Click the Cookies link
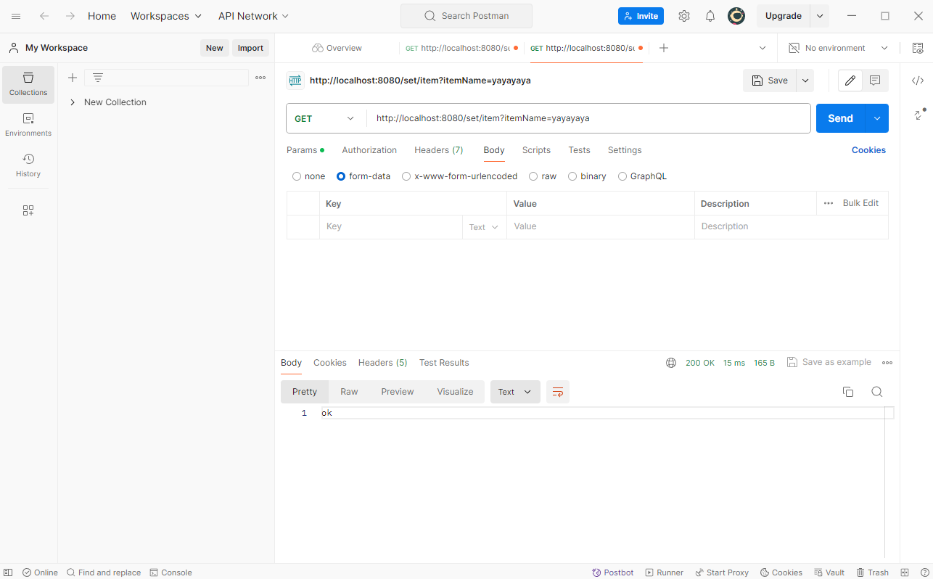The image size is (933, 579). (868, 150)
